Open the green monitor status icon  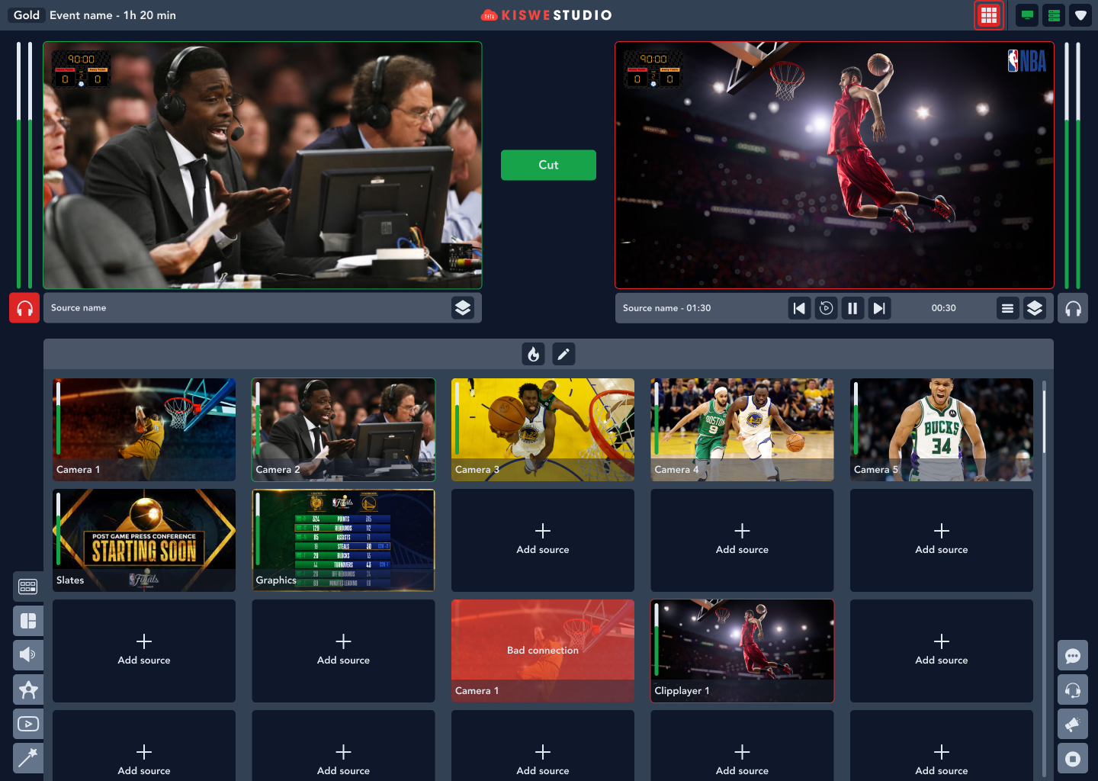(1027, 15)
